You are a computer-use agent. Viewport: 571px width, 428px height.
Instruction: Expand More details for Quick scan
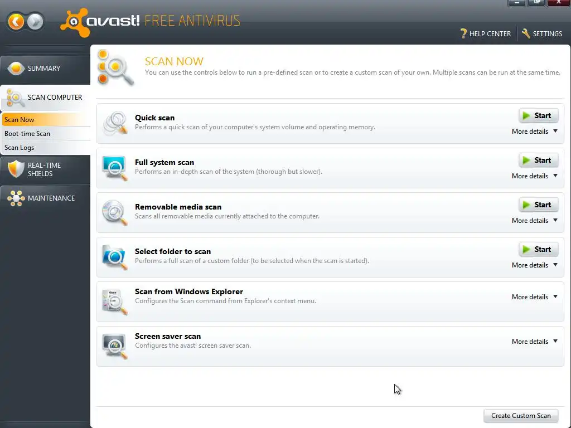click(x=535, y=132)
